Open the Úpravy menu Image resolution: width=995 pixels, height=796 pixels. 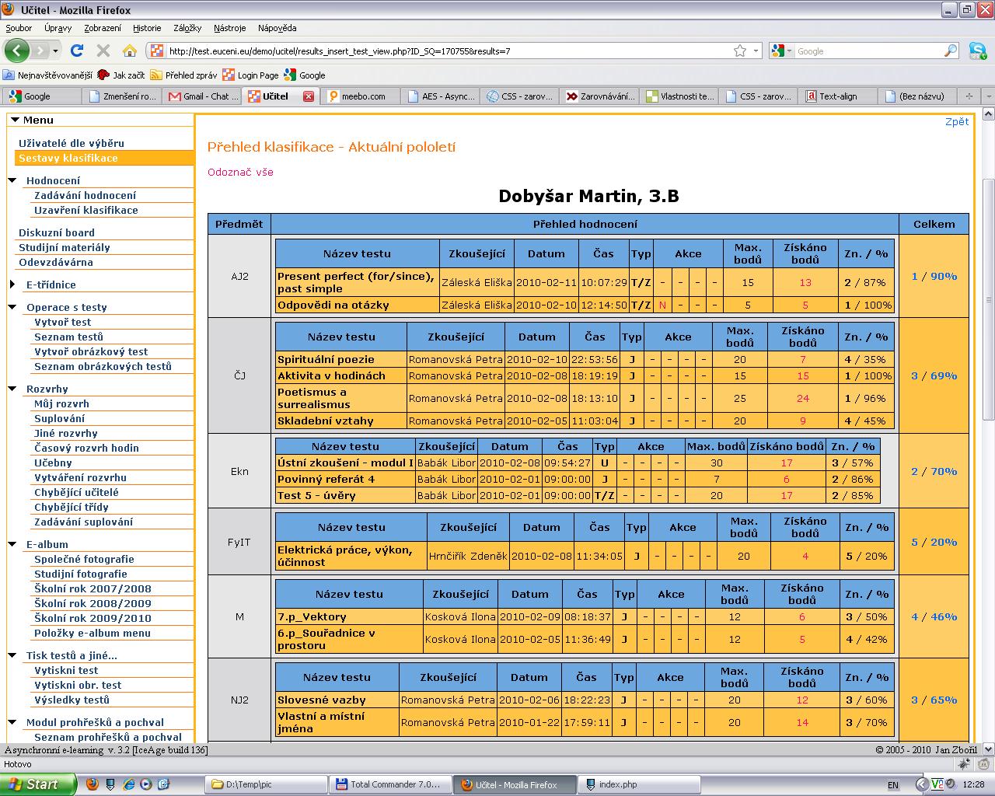[x=58, y=28]
